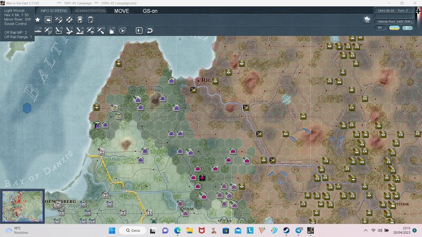Click the minimap thumbnail in bottom-left corner
The height and width of the screenshot is (237, 422).
tap(23, 206)
